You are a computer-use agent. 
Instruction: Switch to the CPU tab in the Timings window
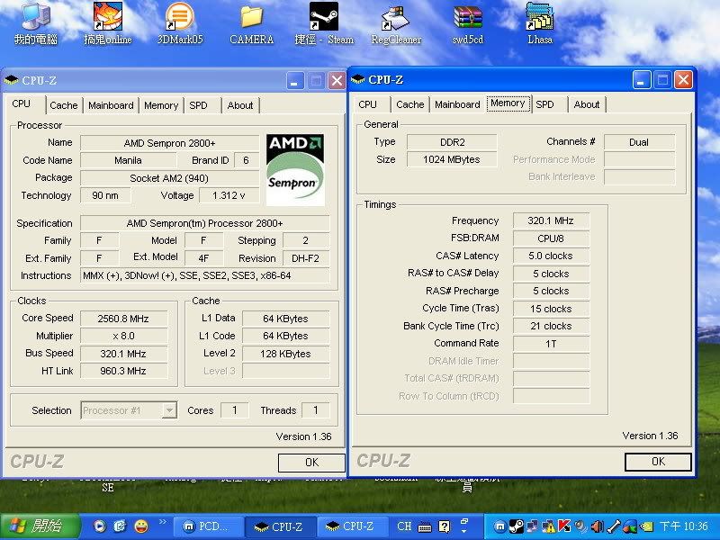coord(367,104)
